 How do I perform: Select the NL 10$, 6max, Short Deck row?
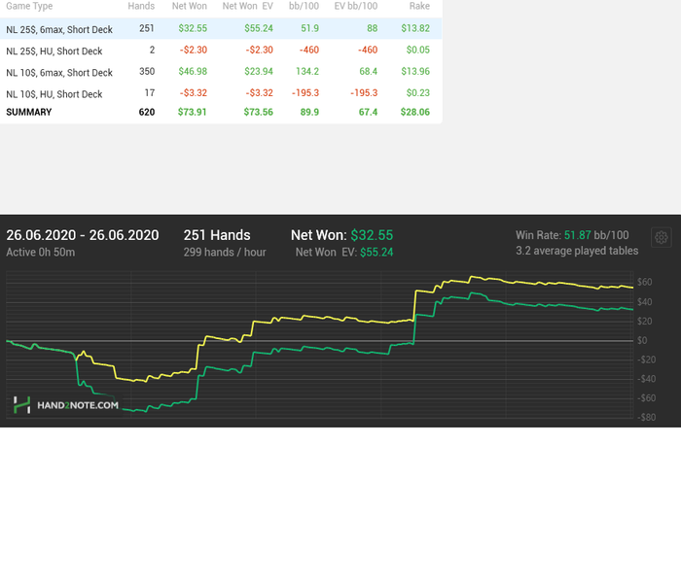pyautogui.click(x=221, y=72)
